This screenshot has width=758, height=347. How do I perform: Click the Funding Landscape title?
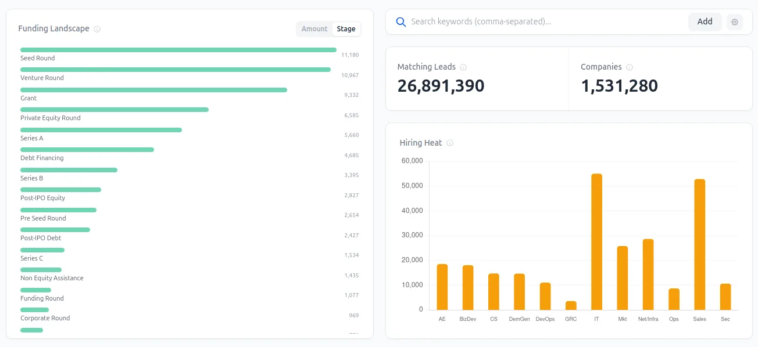click(53, 29)
